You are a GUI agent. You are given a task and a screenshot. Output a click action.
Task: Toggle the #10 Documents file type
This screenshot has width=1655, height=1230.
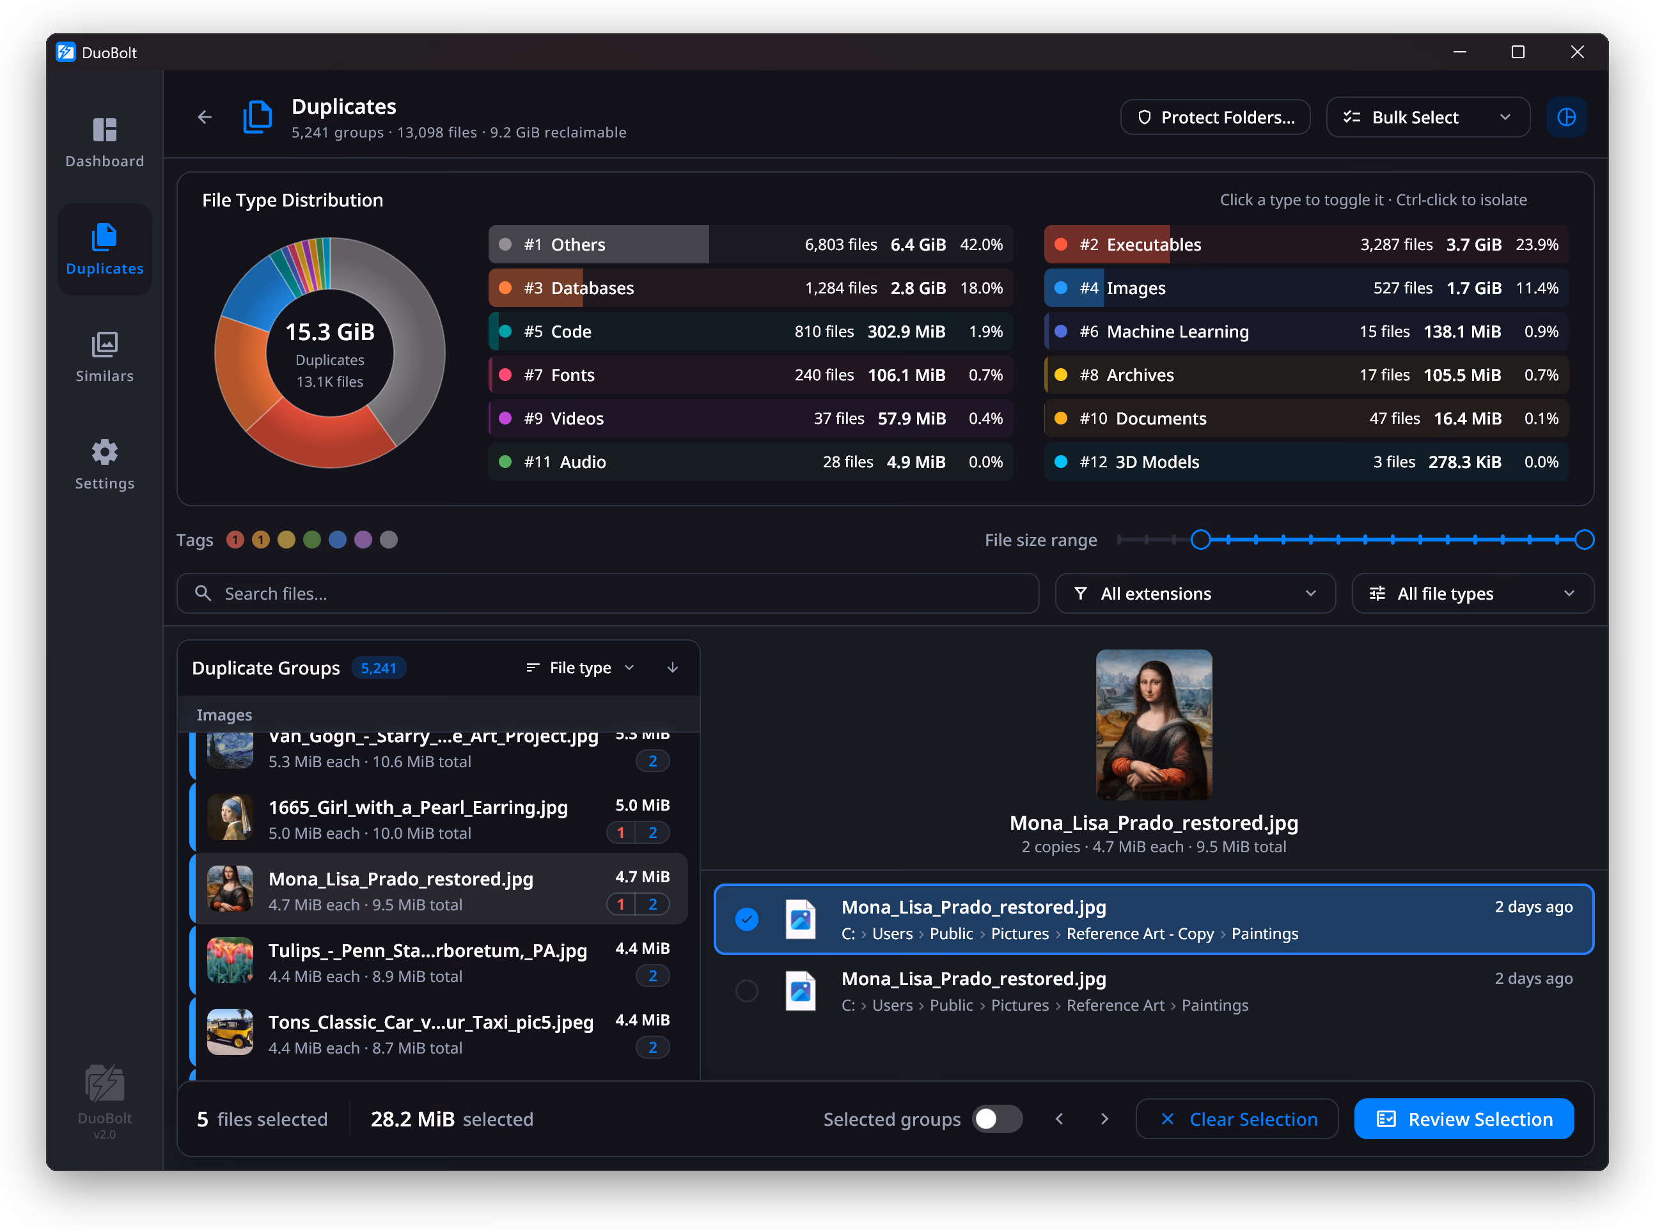(x=1306, y=419)
